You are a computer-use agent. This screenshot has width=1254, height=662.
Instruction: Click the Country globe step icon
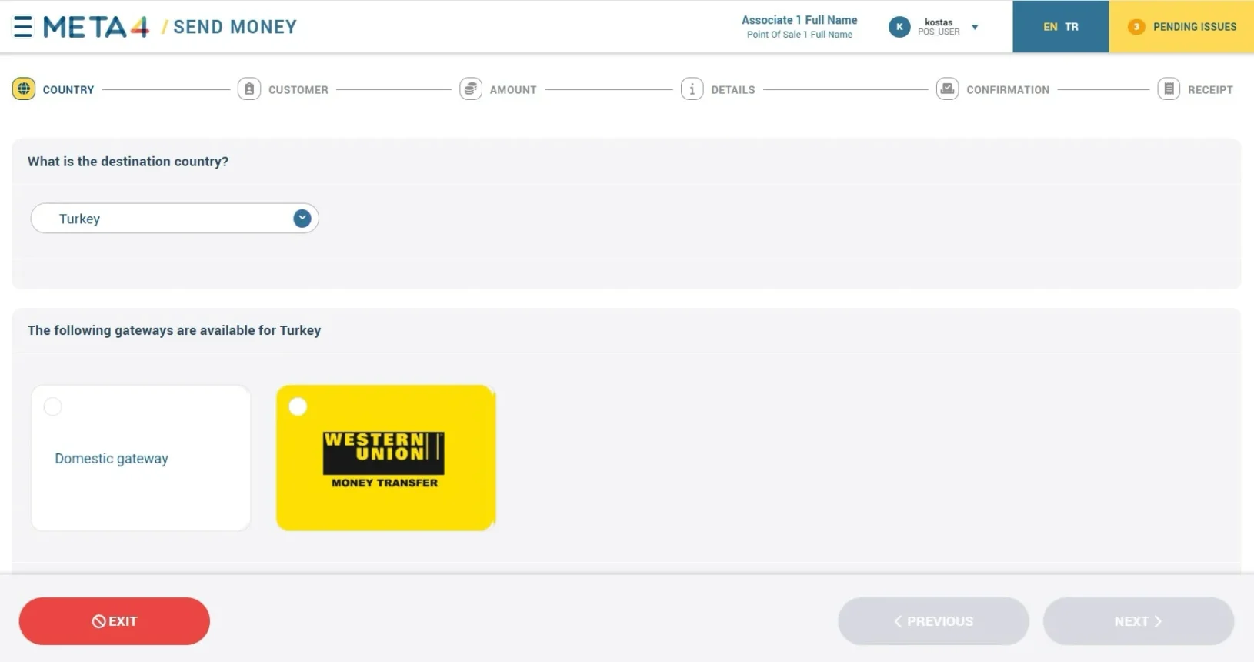[x=24, y=89]
